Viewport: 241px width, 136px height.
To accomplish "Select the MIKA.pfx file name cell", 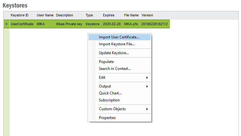I will pos(131,24).
